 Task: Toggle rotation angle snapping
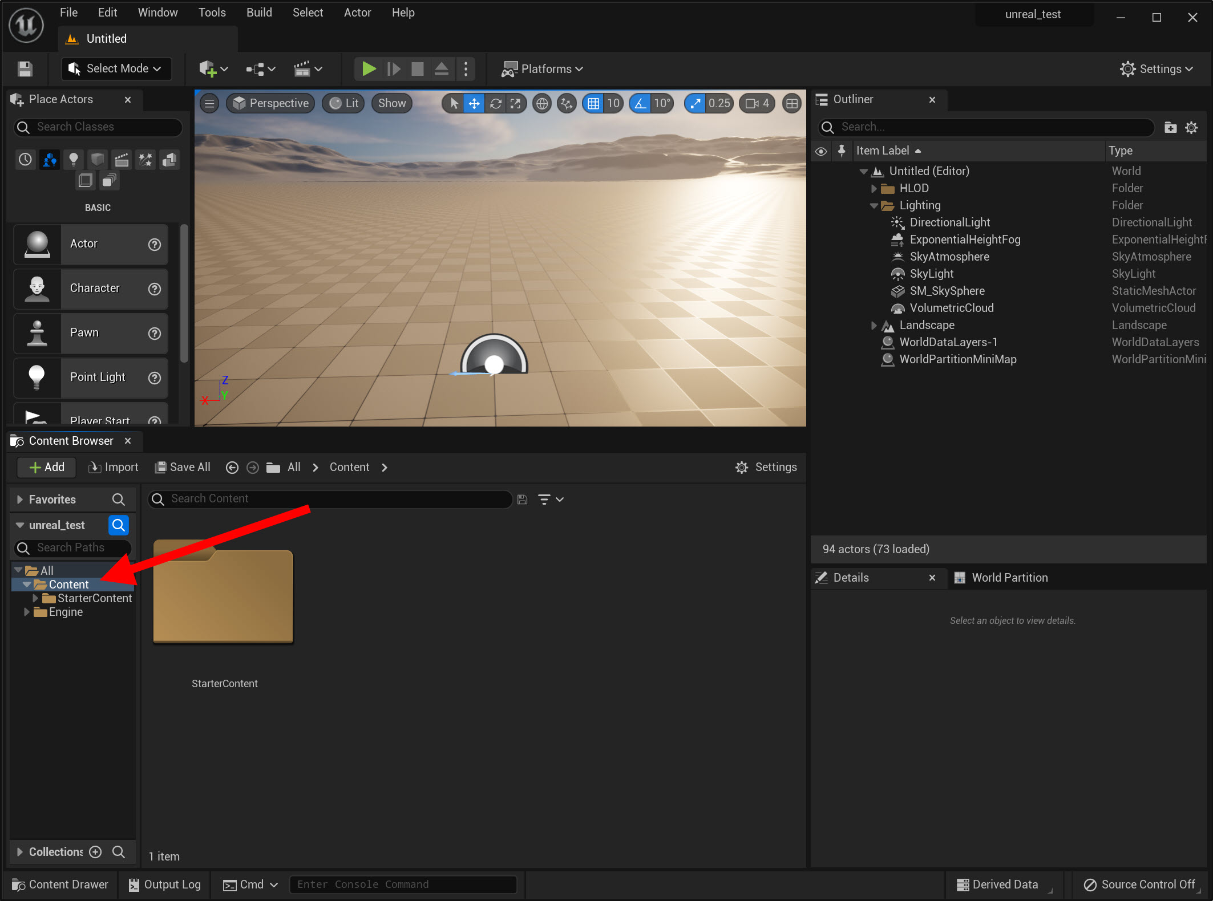click(641, 103)
